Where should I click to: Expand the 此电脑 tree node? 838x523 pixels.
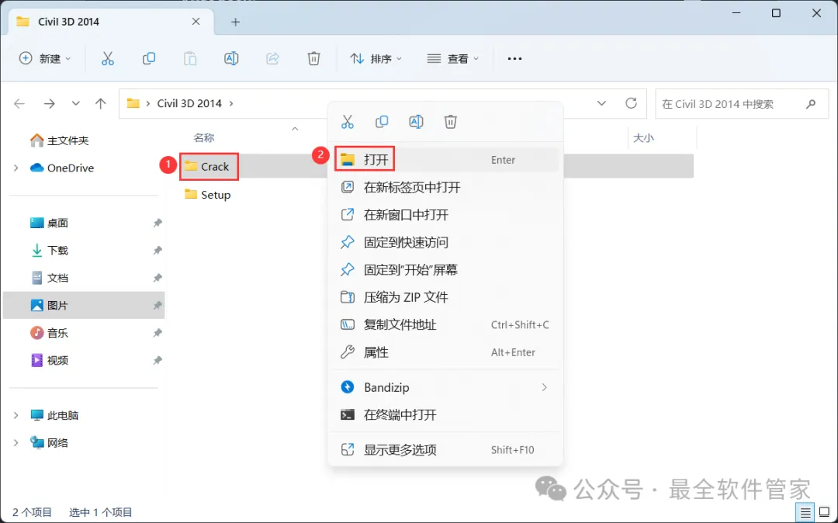(x=16, y=415)
